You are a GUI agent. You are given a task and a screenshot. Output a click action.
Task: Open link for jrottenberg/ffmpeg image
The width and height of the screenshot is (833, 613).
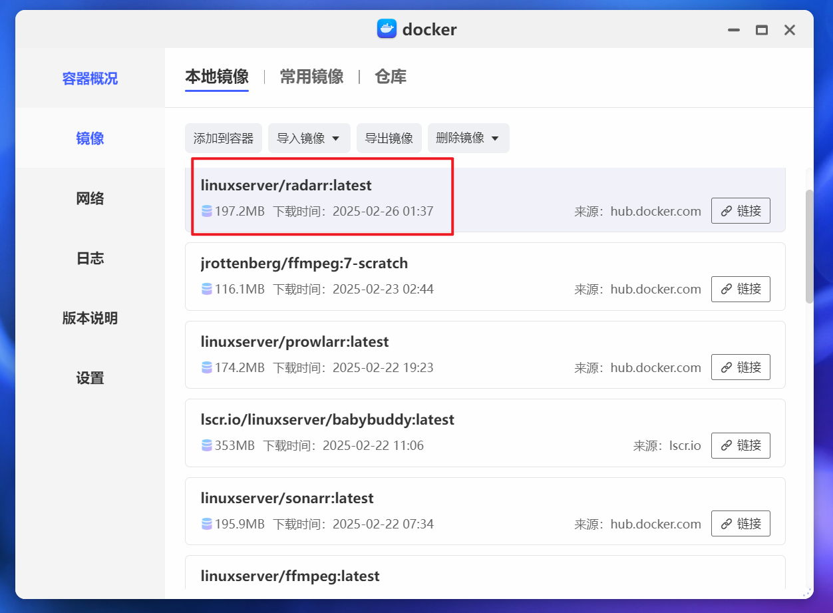coord(741,289)
